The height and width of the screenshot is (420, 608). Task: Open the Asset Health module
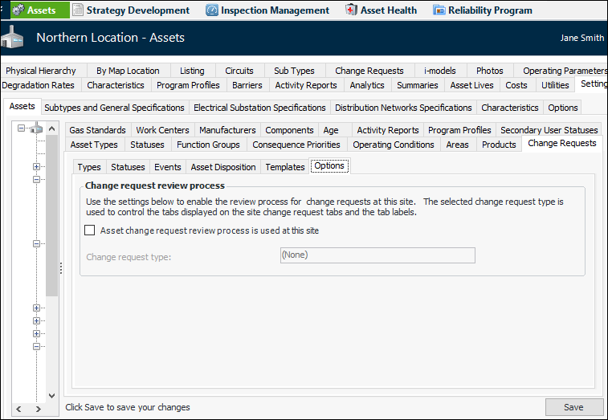382,10
